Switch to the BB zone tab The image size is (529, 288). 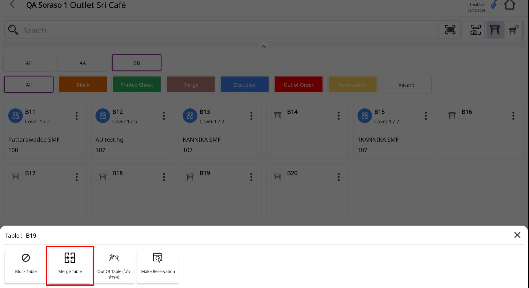[x=137, y=63]
